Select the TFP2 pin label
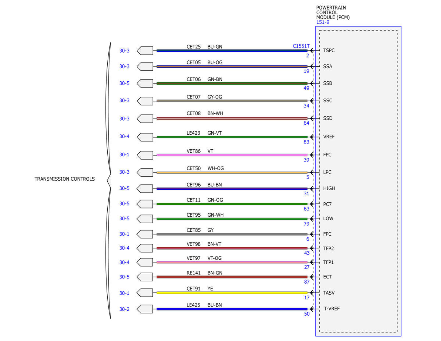Image resolution: width=441 pixels, height=341 pixels. click(329, 248)
